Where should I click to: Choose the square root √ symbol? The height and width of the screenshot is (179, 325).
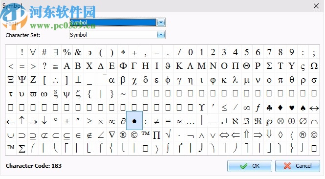coord(168,134)
